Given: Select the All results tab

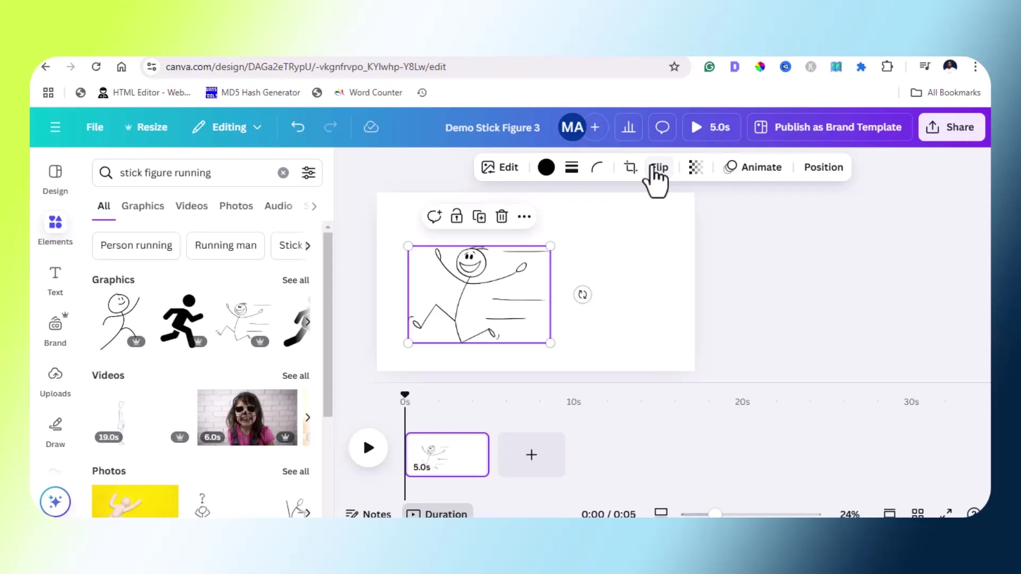Looking at the screenshot, I should coord(104,206).
